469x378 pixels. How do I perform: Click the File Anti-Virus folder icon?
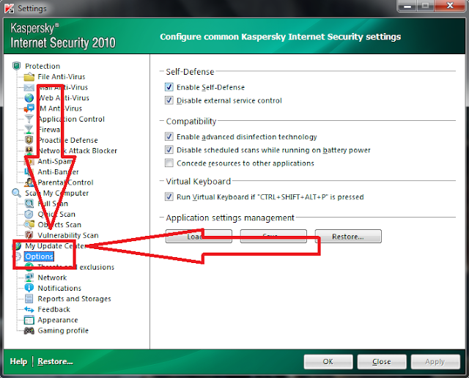tap(29, 77)
